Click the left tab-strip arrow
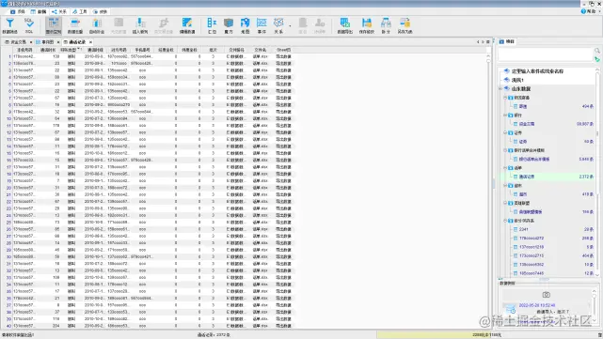 [478, 42]
